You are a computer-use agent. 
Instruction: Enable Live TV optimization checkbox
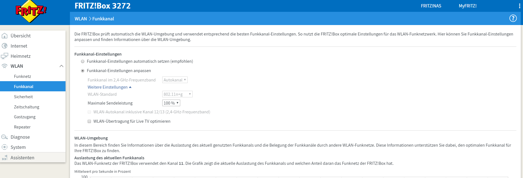pyautogui.click(x=89, y=121)
